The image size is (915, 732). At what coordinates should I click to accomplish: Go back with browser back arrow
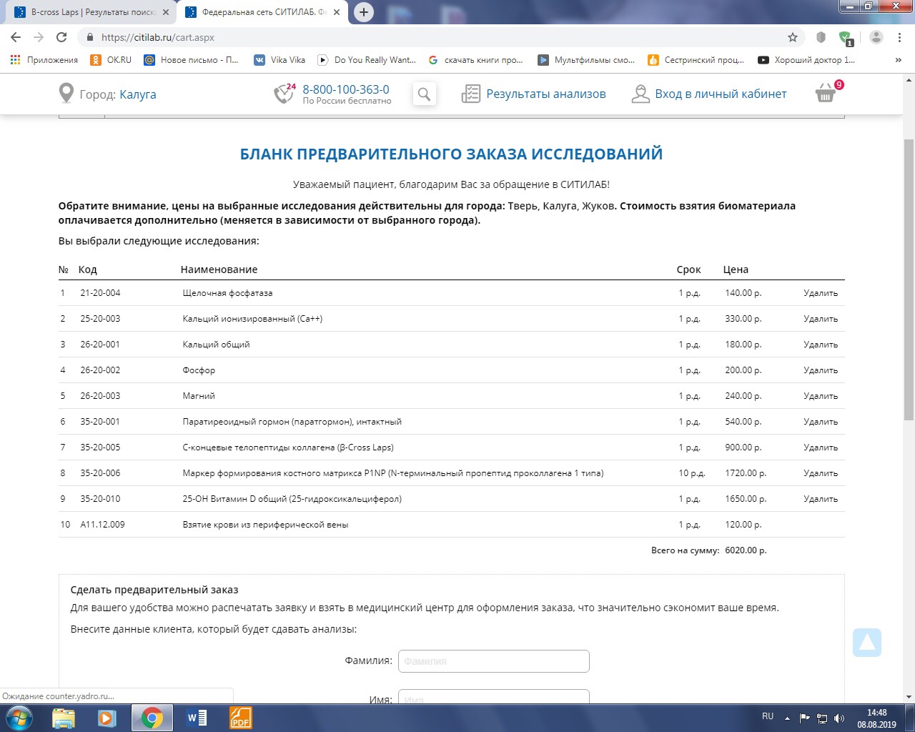16,37
